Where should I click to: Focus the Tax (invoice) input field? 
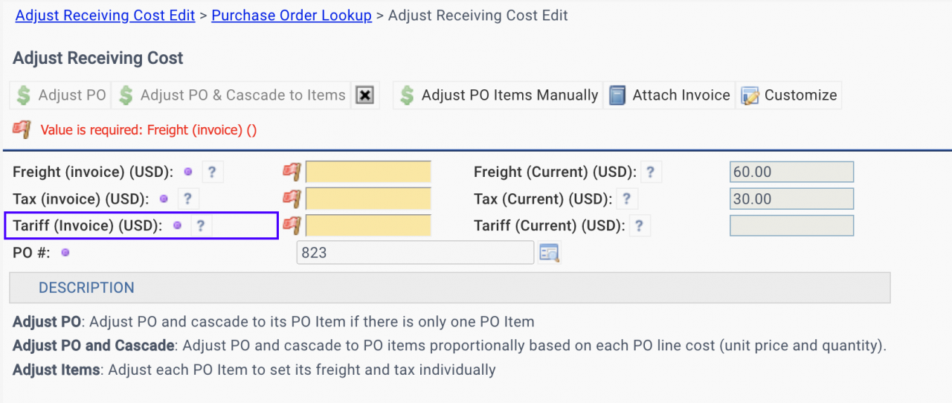coord(368,199)
